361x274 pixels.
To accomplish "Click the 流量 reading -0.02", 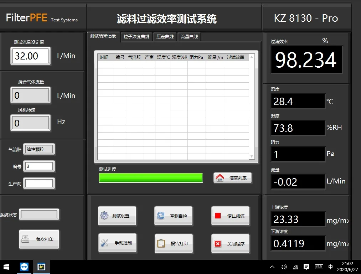I will (x=298, y=182).
